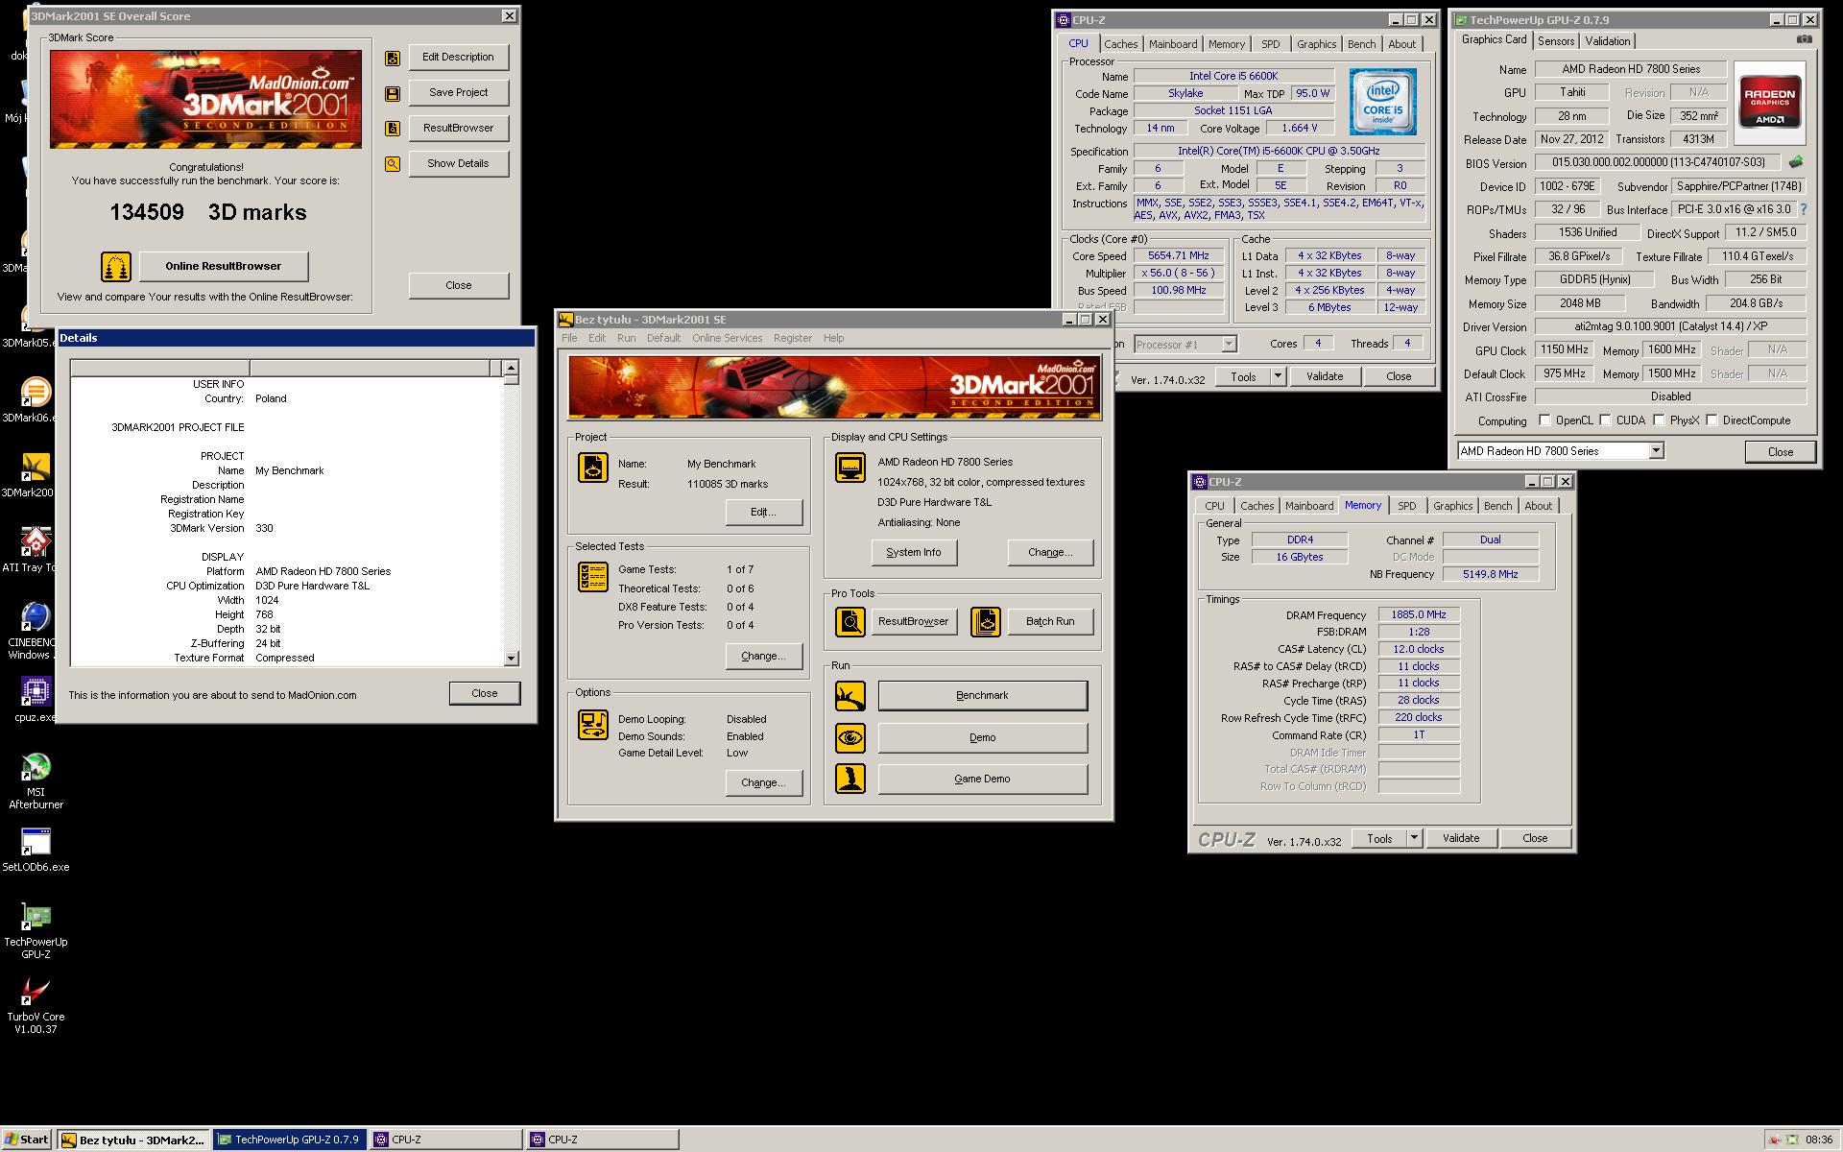Expand the Tools dropdown arrow in CPU-Z Memory window
This screenshot has height=1152, width=1843.
(1414, 839)
